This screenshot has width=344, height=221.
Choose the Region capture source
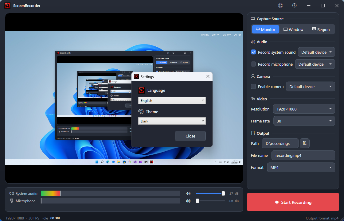tap(321, 29)
